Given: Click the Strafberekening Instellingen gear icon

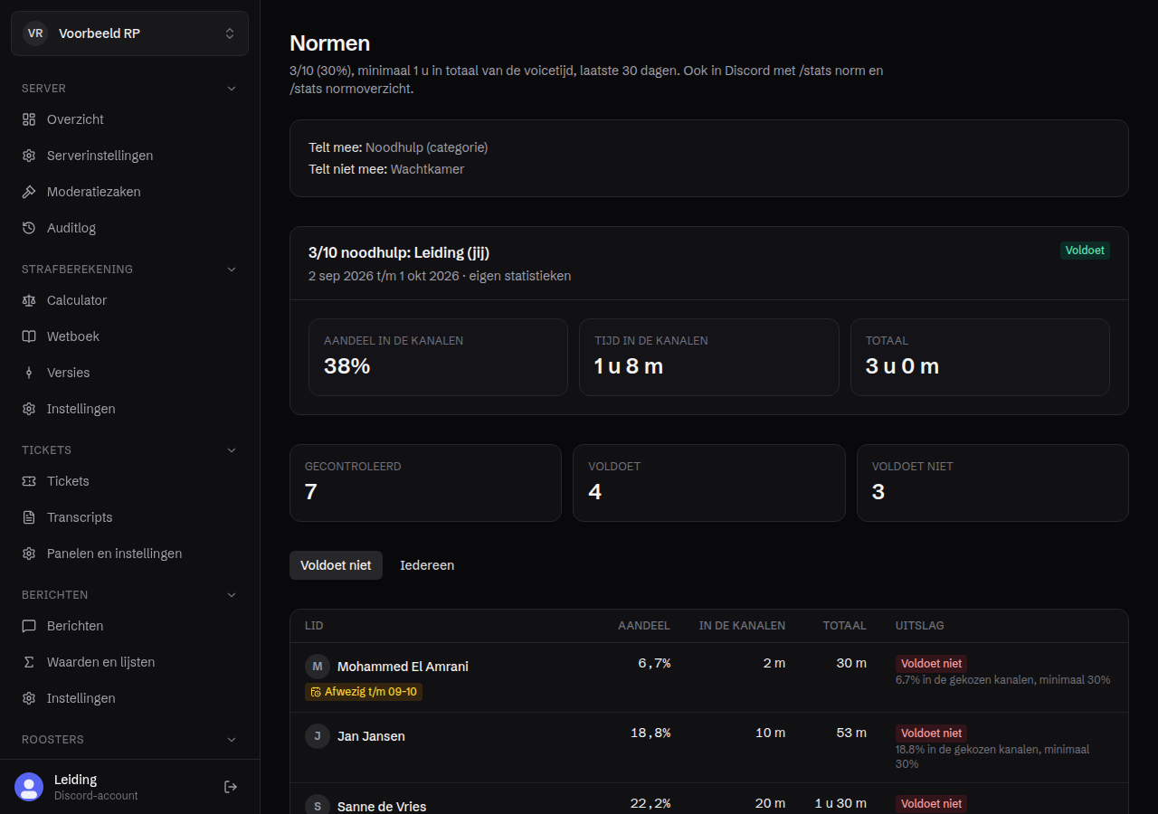Looking at the screenshot, I should (x=29, y=409).
